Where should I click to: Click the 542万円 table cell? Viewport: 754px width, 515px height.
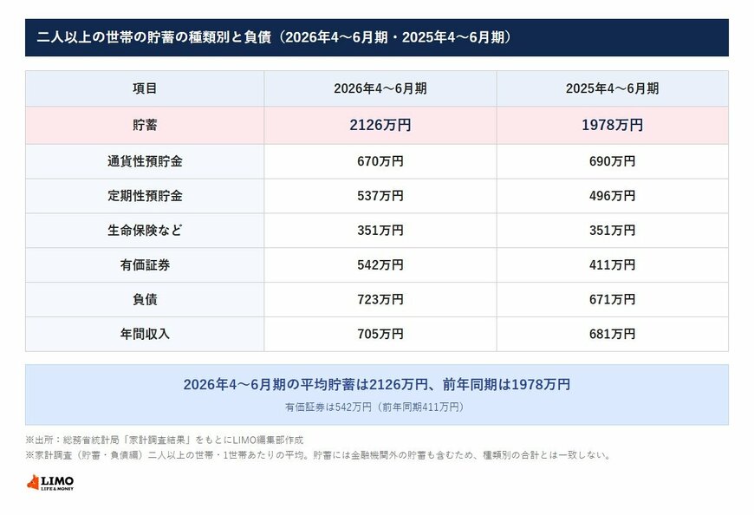coord(380,265)
